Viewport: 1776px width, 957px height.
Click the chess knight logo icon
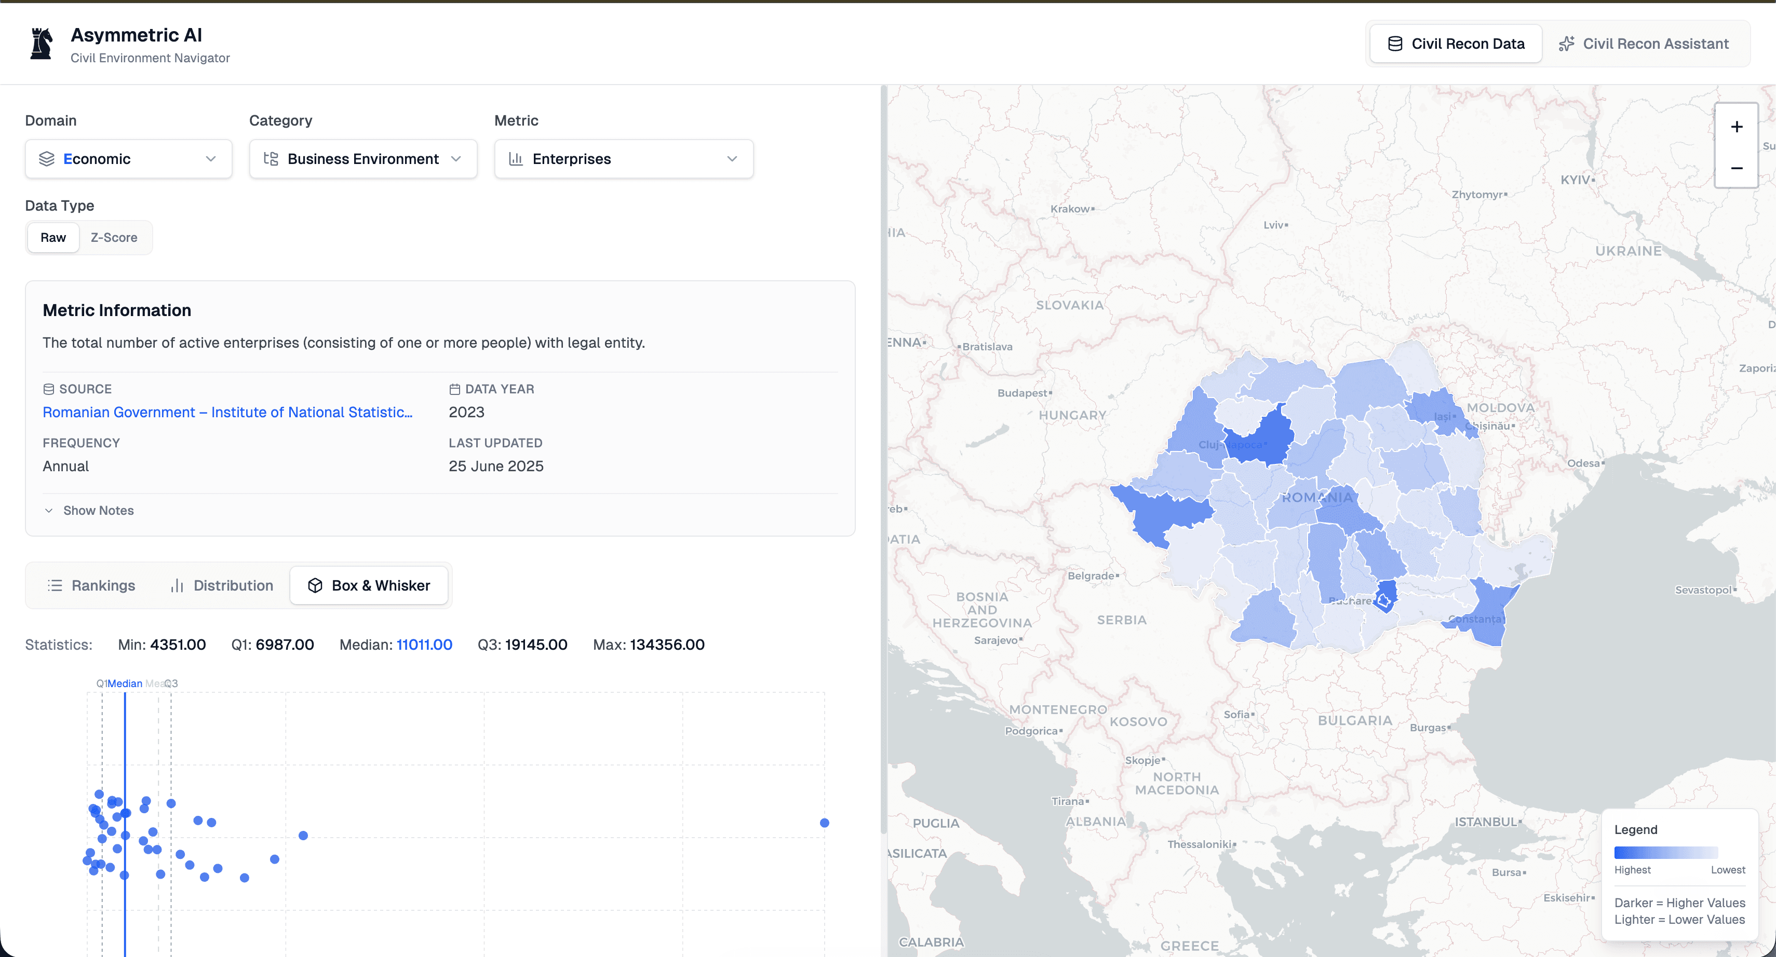pyautogui.click(x=42, y=44)
